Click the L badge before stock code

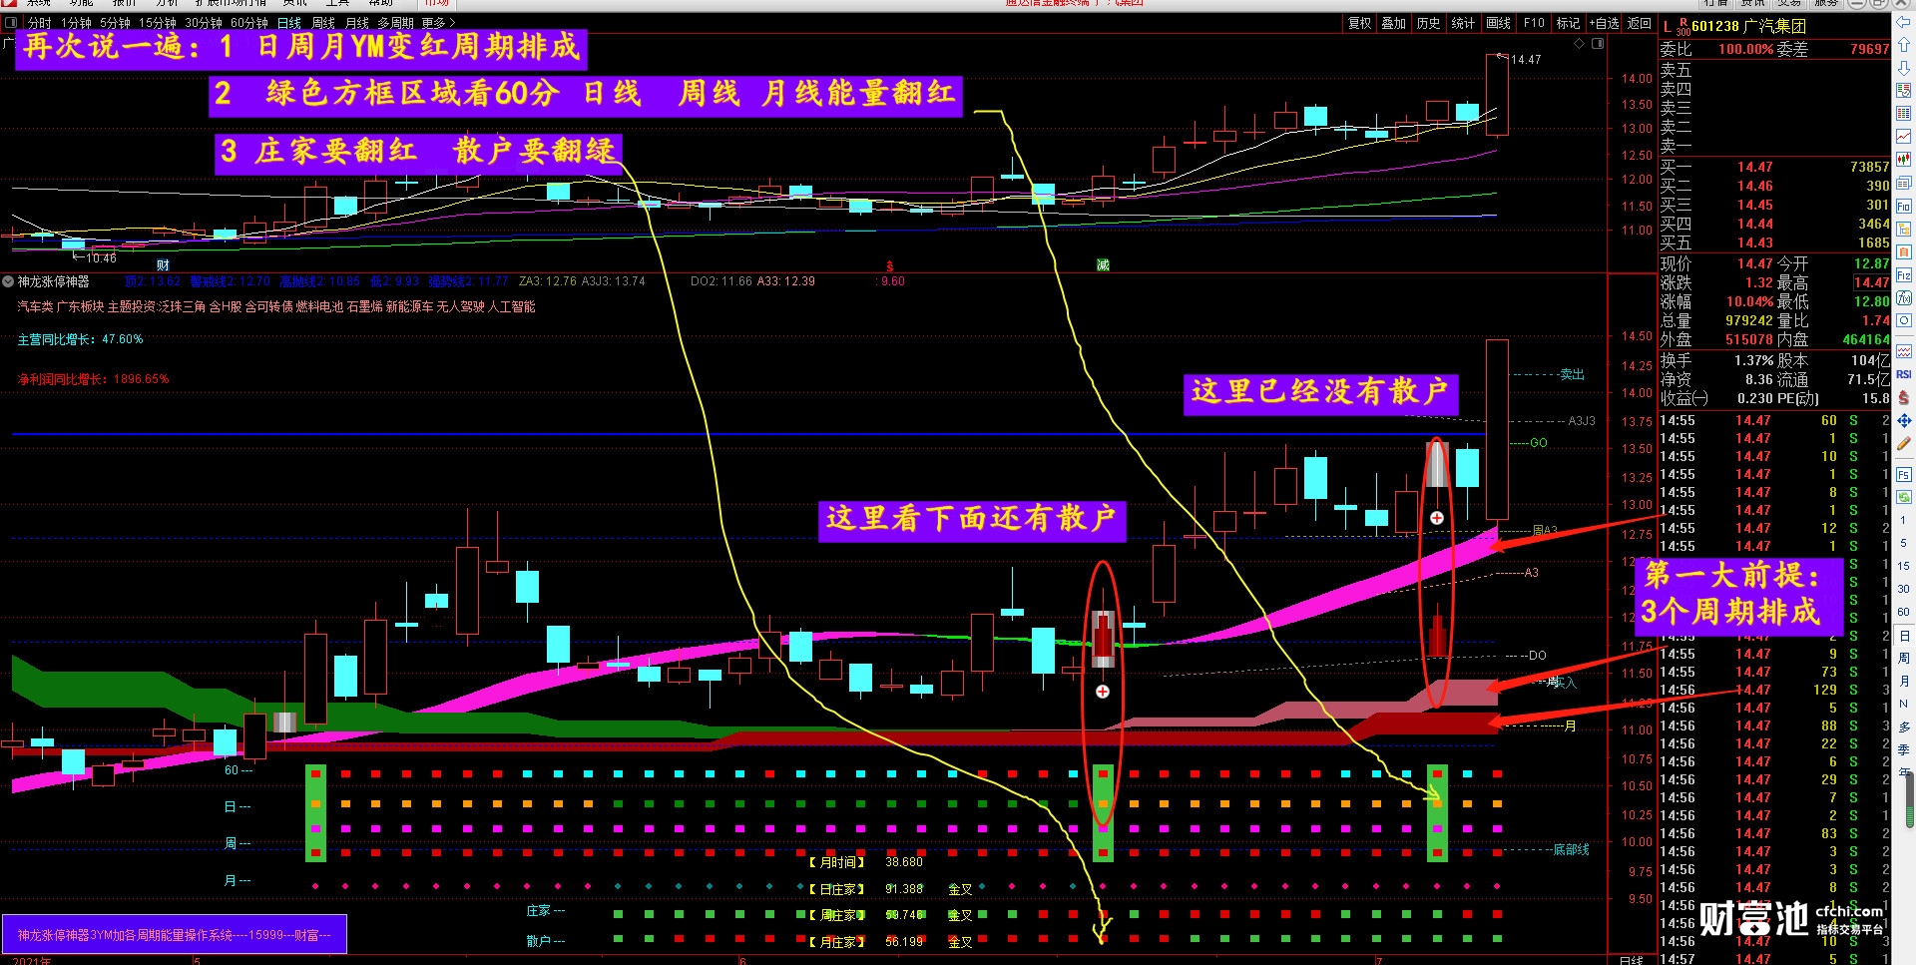(x=1667, y=27)
